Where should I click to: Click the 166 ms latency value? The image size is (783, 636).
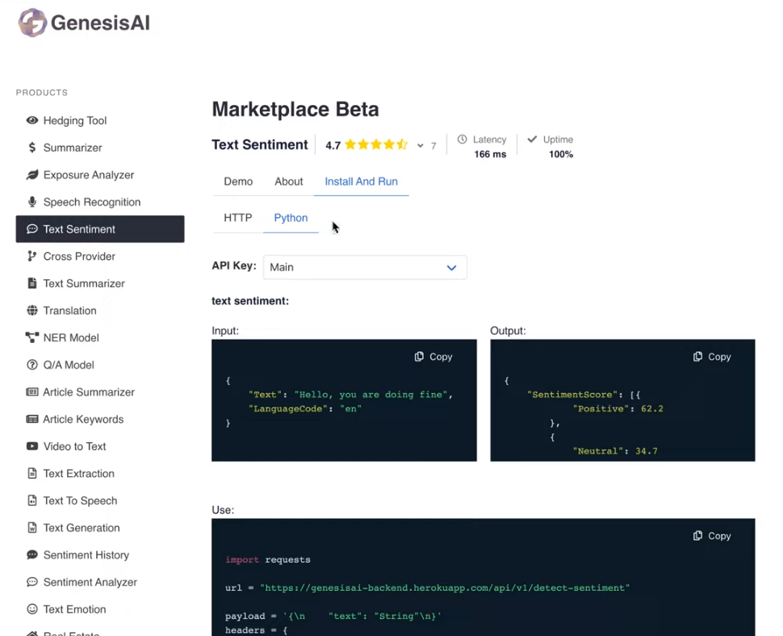click(x=490, y=154)
